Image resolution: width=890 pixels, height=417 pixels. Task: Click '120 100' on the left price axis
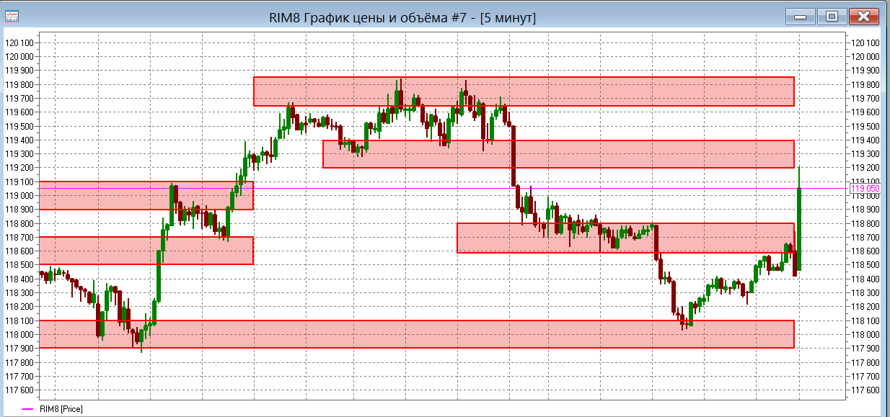(x=20, y=43)
